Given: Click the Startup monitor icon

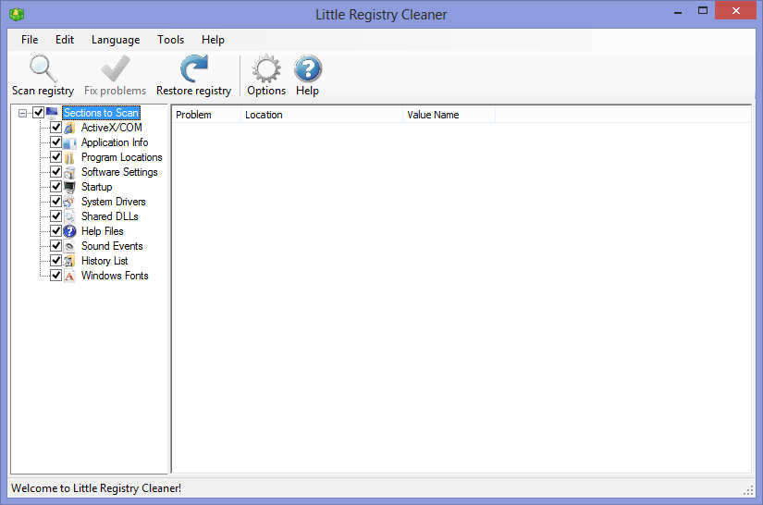Looking at the screenshot, I should click(69, 187).
